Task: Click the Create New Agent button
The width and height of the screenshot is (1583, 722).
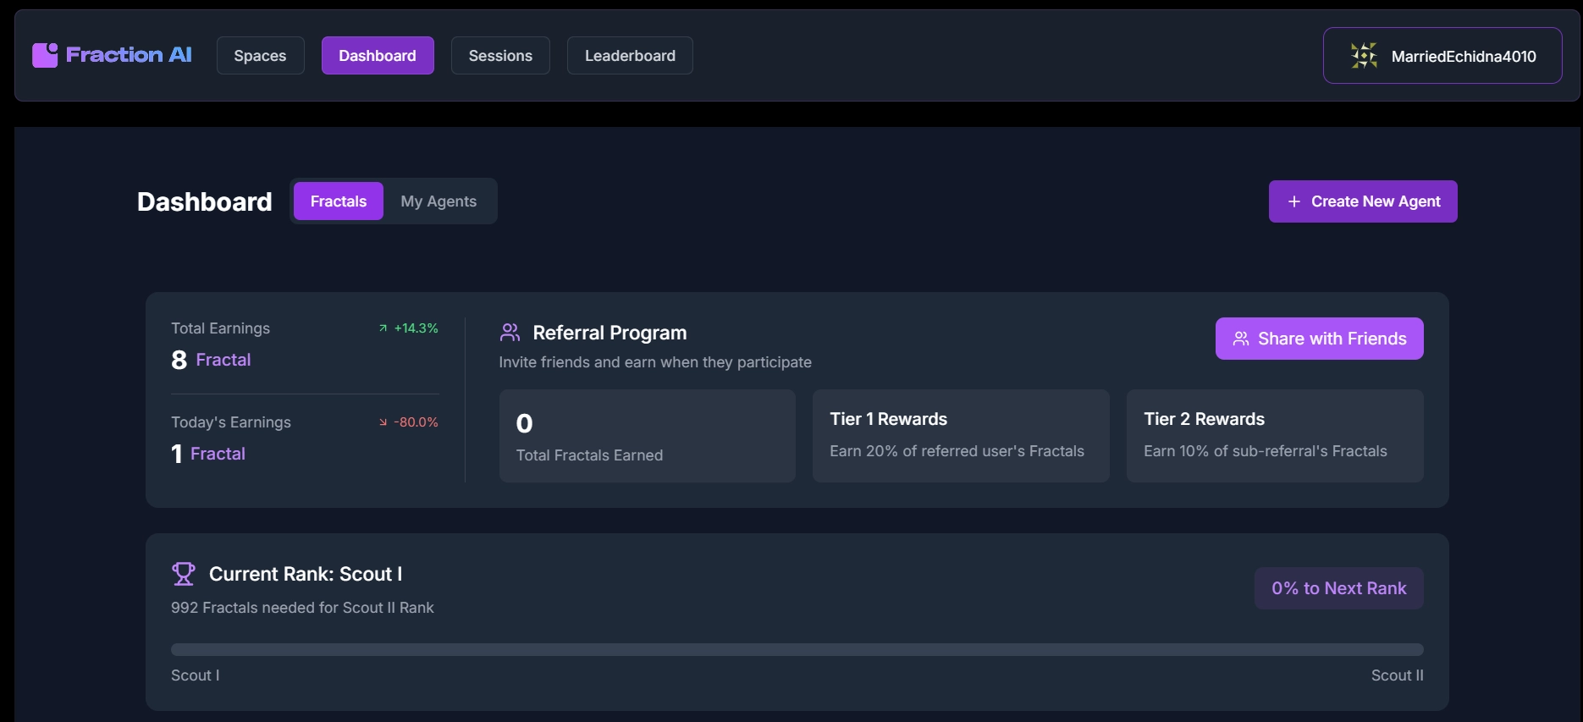Action: point(1363,201)
